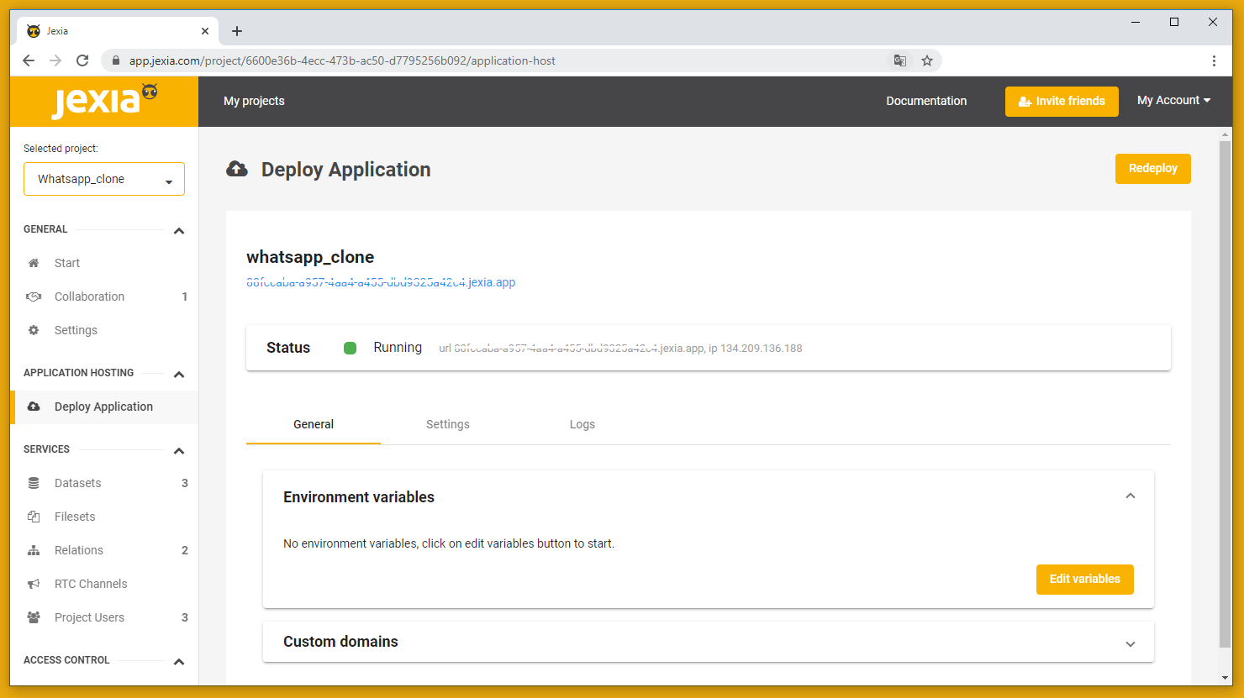Image resolution: width=1244 pixels, height=698 pixels.
Task: Click the browser address bar URL
Action: pos(342,60)
